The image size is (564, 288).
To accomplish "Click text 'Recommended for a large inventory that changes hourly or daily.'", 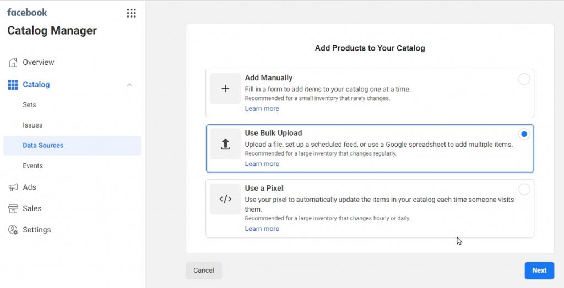I will [327, 218].
